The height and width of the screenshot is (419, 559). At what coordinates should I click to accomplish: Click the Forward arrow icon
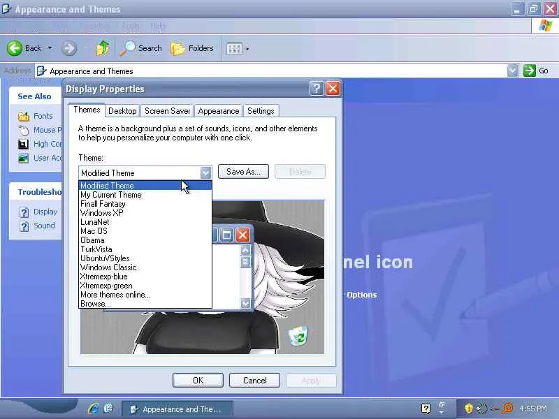pyautogui.click(x=69, y=48)
